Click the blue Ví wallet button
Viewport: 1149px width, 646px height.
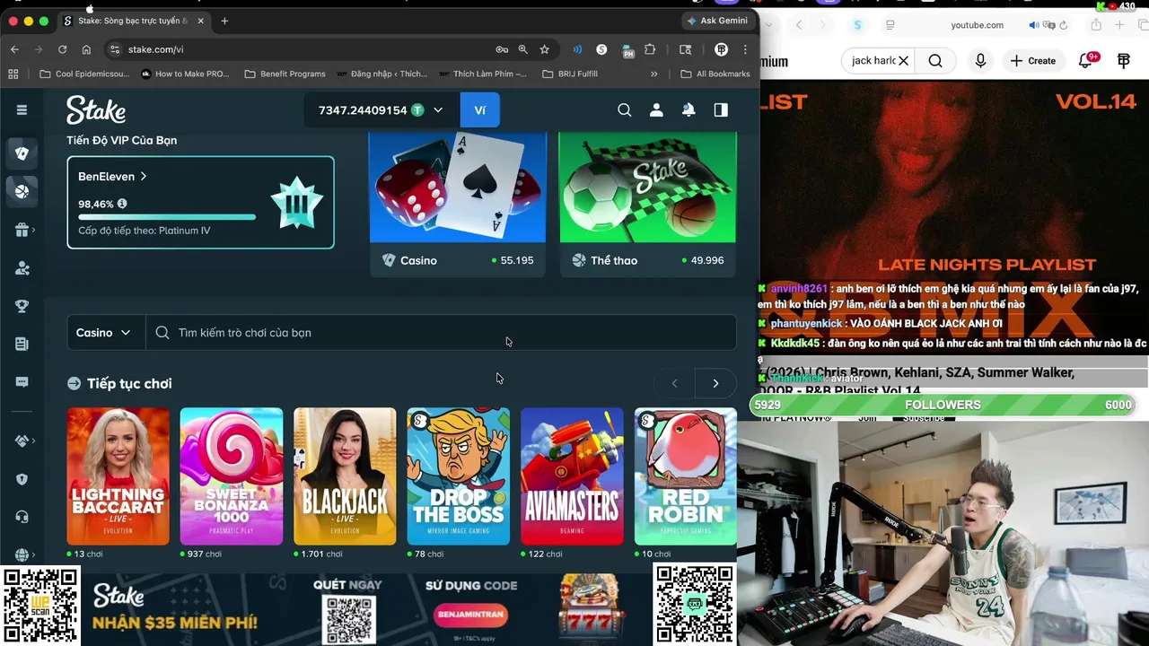pos(480,110)
